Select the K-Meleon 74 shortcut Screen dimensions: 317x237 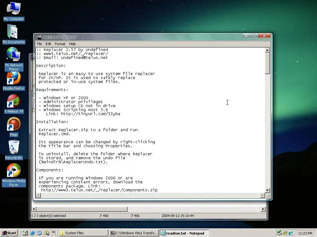click(14, 104)
